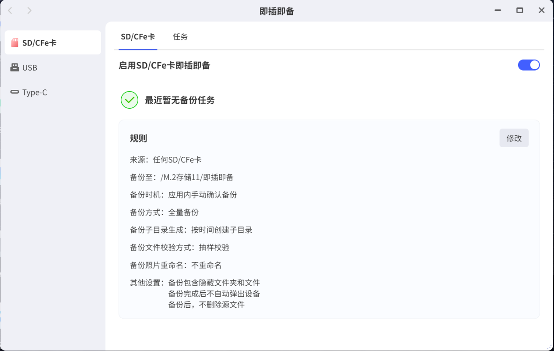Minimize the 即插即备 window
This screenshot has width=554, height=351.
498,11
